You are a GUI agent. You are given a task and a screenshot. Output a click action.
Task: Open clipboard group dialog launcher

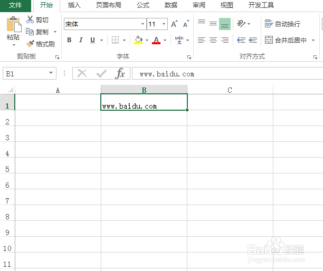point(57,57)
